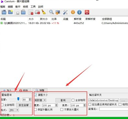Open the 檢視 menu
Viewport: 128px width, 119px height.
coord(25,7)
